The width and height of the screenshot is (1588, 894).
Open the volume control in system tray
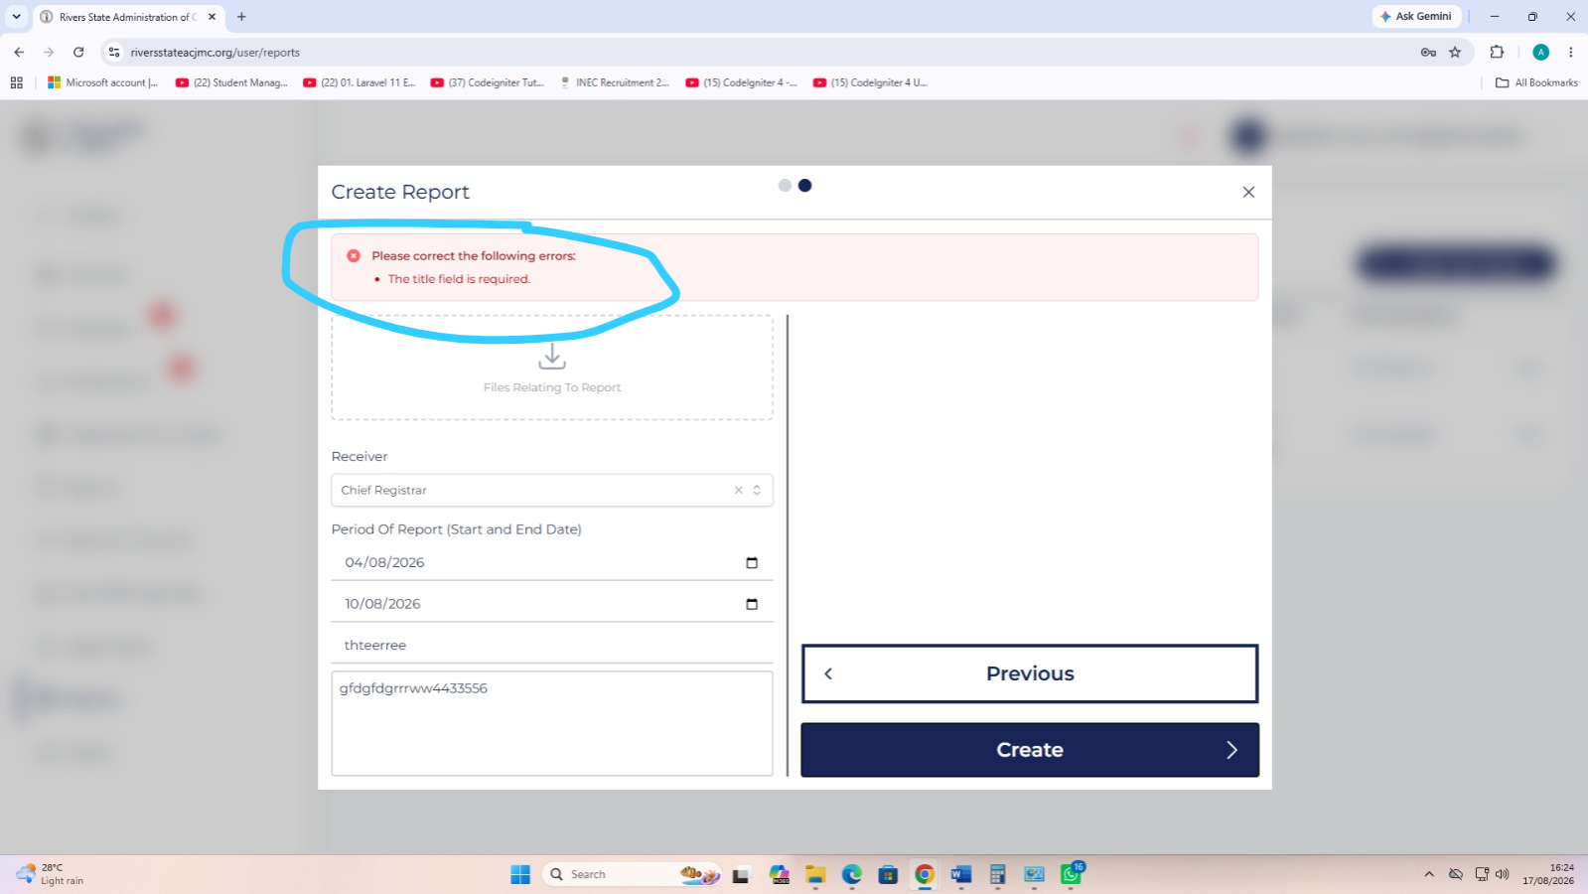[x=1502, y=874]
